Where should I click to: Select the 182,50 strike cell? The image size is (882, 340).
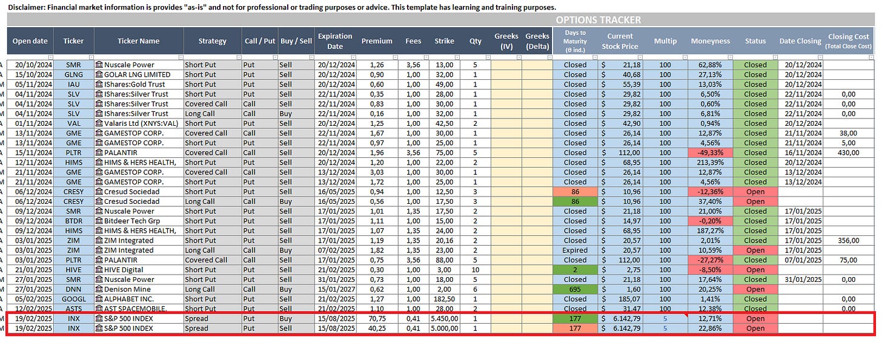pyautogui.click(x=445, y=299)
